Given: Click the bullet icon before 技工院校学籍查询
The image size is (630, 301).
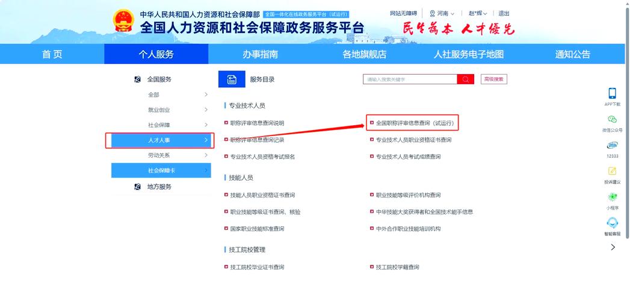Looking at the screenshot, I should (372, 267).
